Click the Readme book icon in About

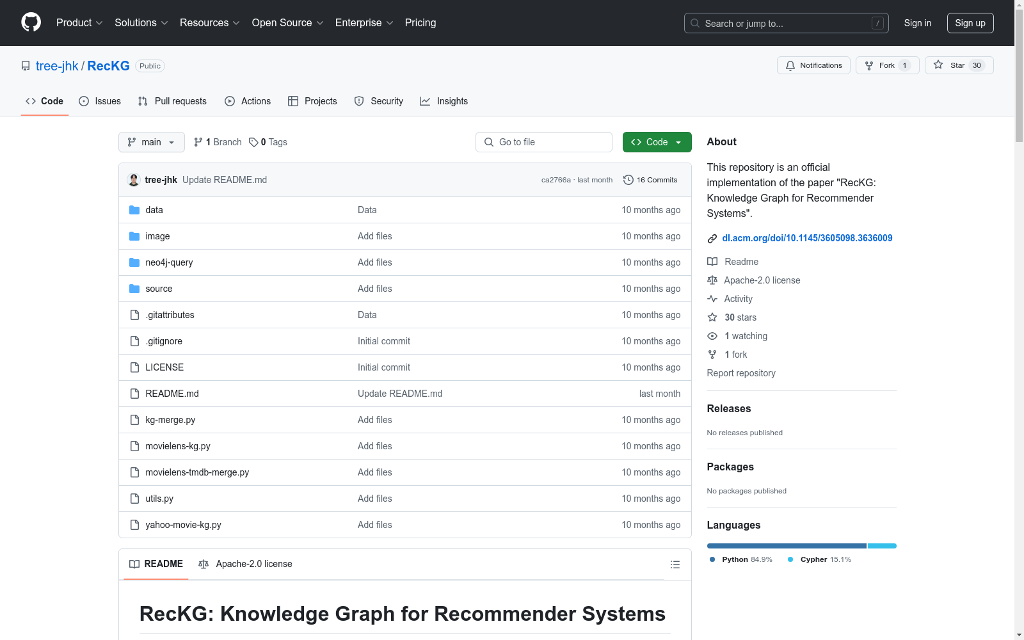click(x=712, y=262)
